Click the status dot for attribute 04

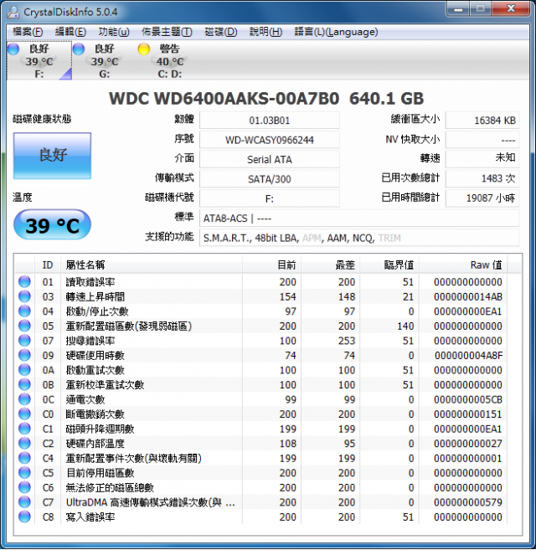[24, 311]
